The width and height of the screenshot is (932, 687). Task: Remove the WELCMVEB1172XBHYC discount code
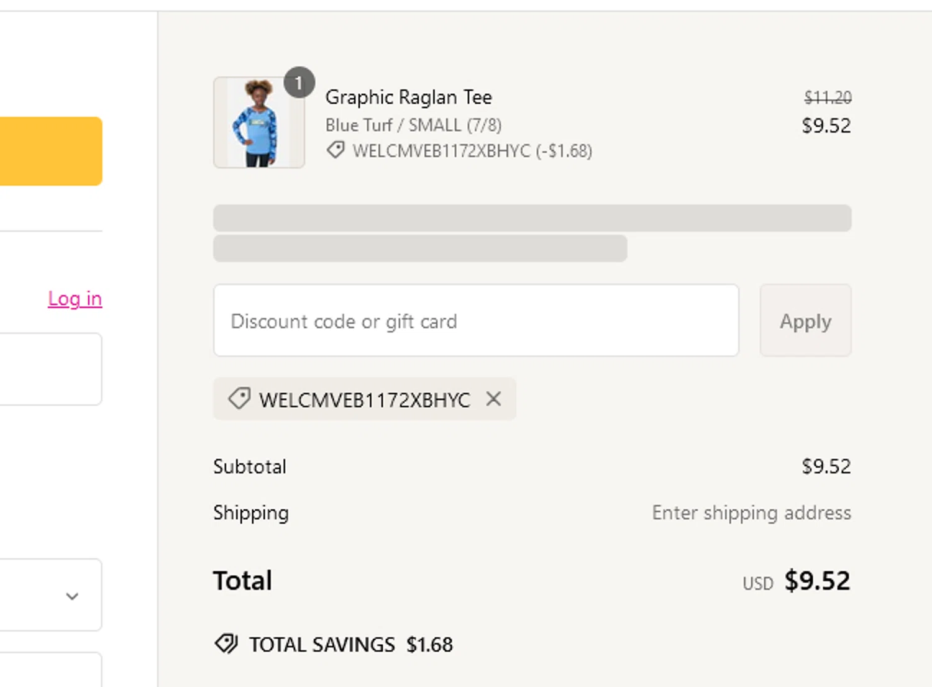click(x=493, y=399)
